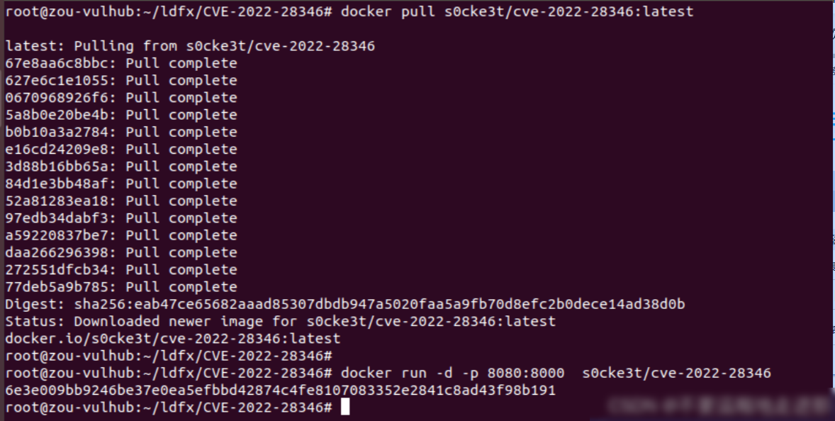The height and width of the screenshot is (421, 835).
Task: Click the layer ID e16cd24209e8
Action: (x=60, y=150)
